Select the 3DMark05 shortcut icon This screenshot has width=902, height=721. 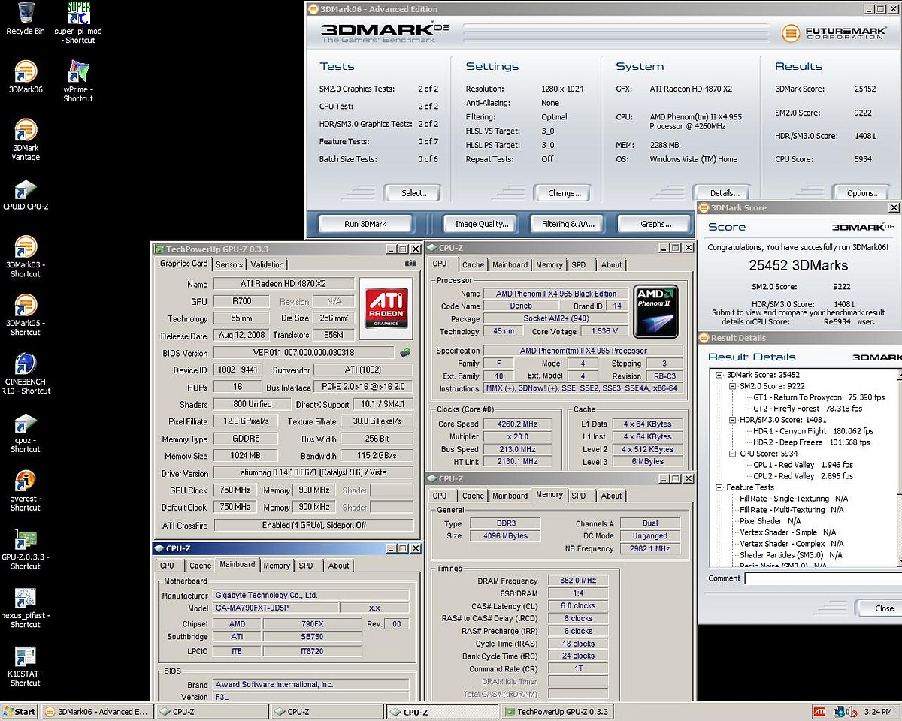26,315
